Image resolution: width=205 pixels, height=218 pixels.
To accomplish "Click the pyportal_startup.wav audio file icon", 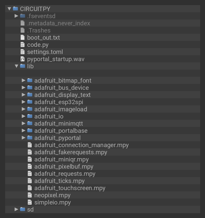I will point(23,59).
